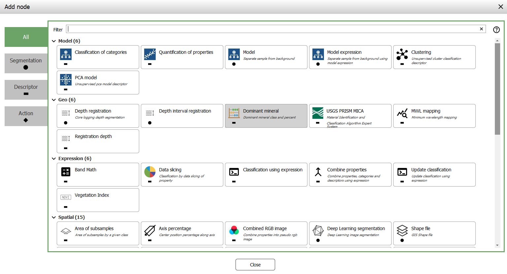Click the Data slicing pie icon

150,172
